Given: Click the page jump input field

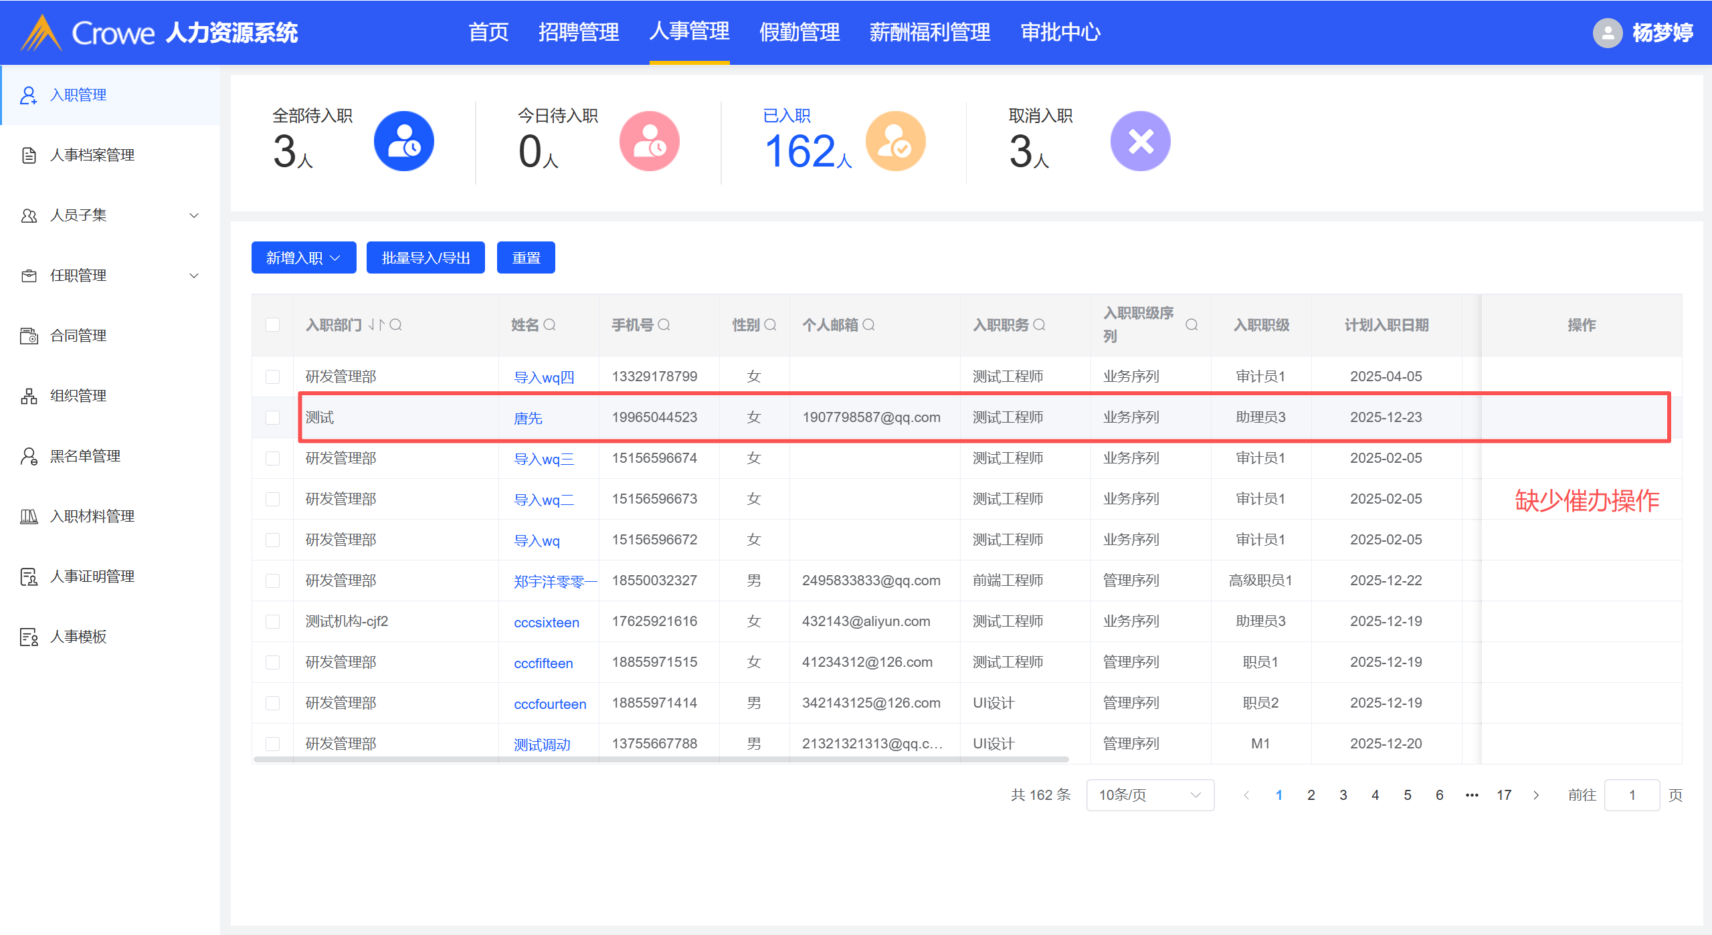Looking at the screenshot, I should tap(1631, 795).
